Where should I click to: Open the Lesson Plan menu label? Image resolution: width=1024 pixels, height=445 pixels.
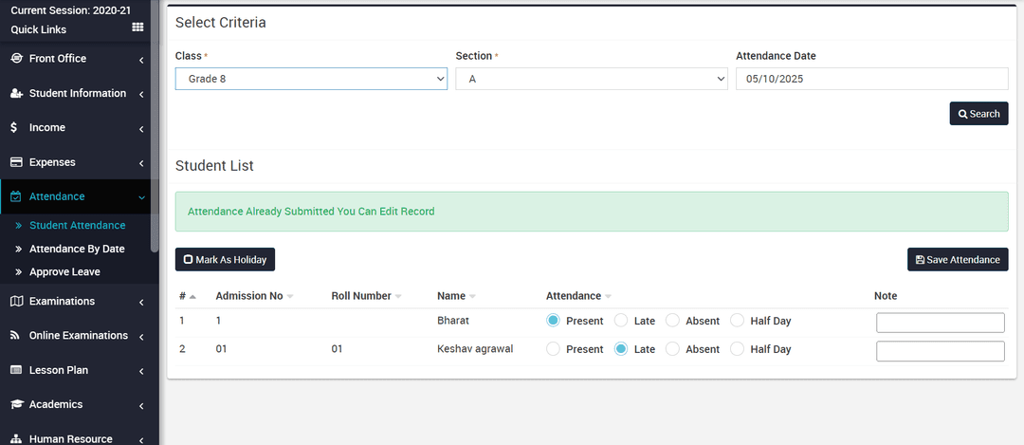59,370
